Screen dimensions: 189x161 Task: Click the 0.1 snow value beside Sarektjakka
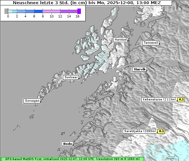point(161,131)
